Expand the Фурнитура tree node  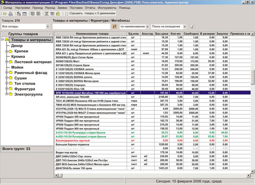(7, 89)
